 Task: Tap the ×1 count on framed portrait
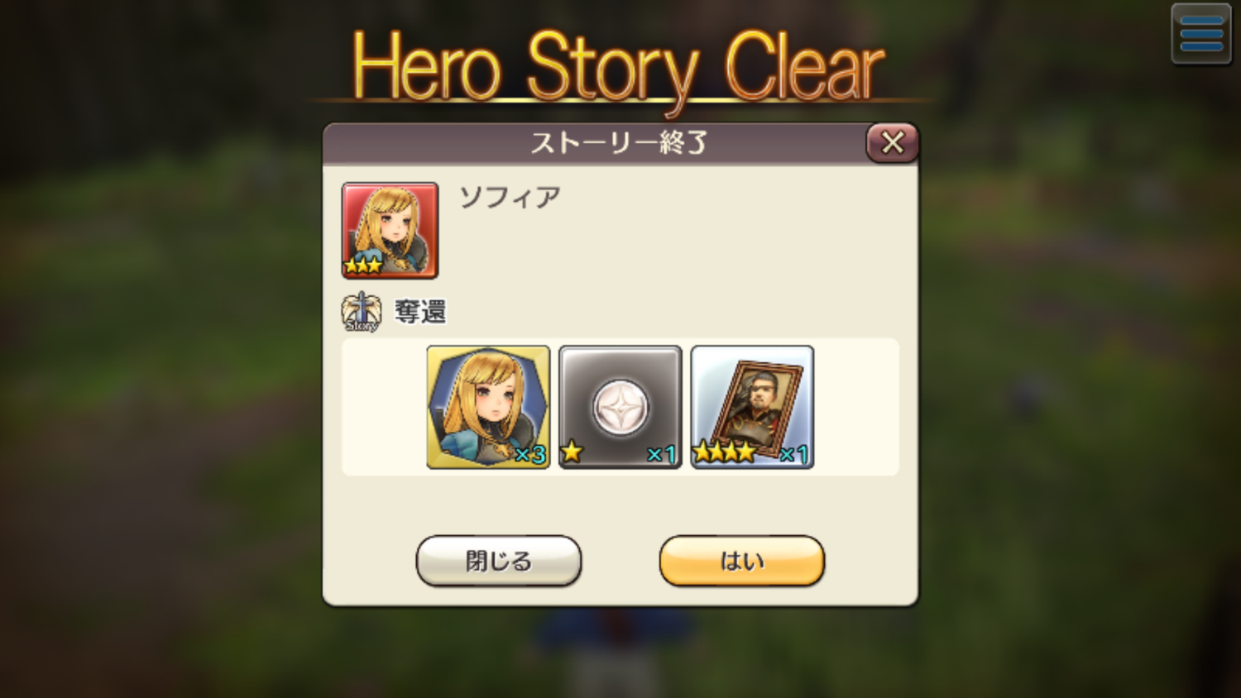point(793,454)
